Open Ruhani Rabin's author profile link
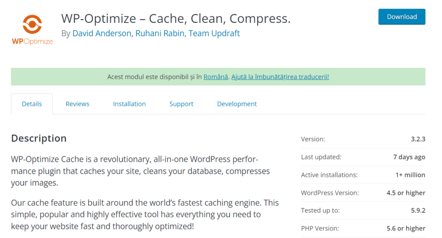Image resolution: width=442 pixels, height=238 pixels. [160, 33]
